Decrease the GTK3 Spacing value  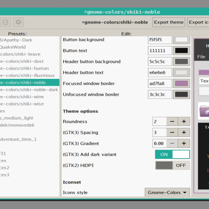click(x=172, y=133)
